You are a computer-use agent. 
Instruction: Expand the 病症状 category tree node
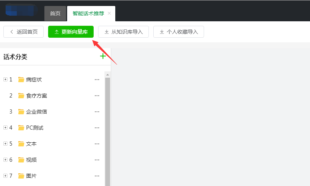click(5, 80)
